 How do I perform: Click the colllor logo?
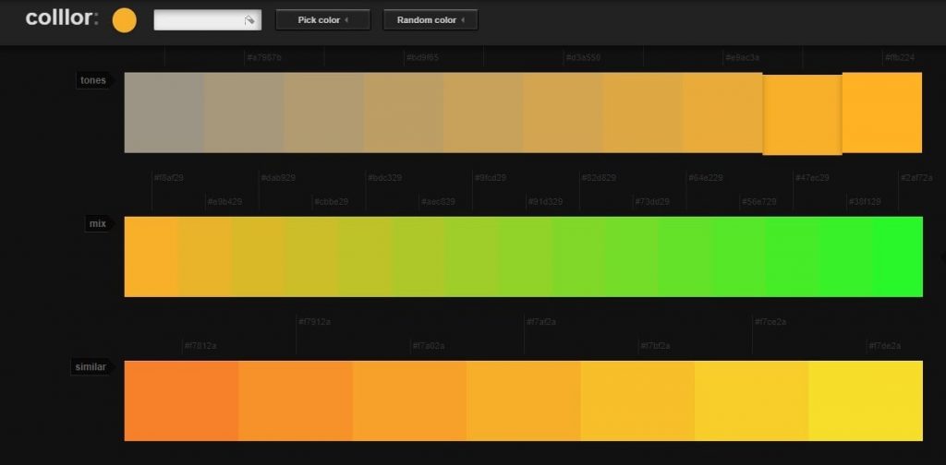click(61, 18)
